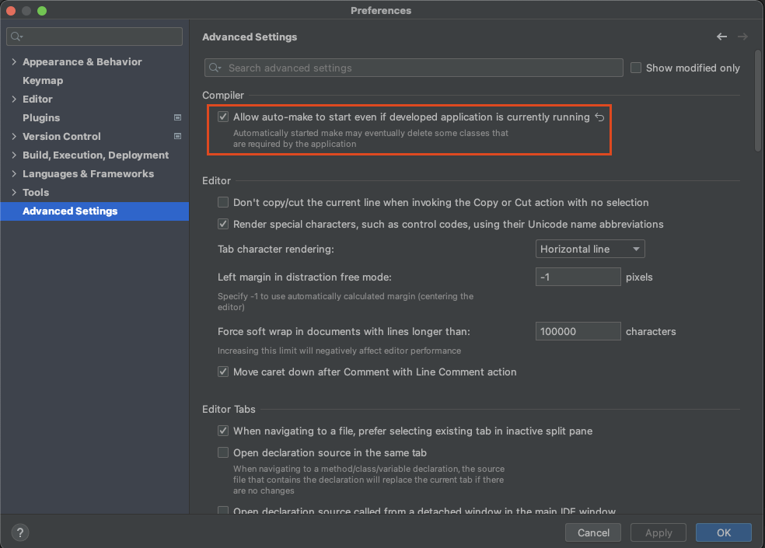
Task: Click the vertical scrollbar of settings panel
Action: pos(758,101)
